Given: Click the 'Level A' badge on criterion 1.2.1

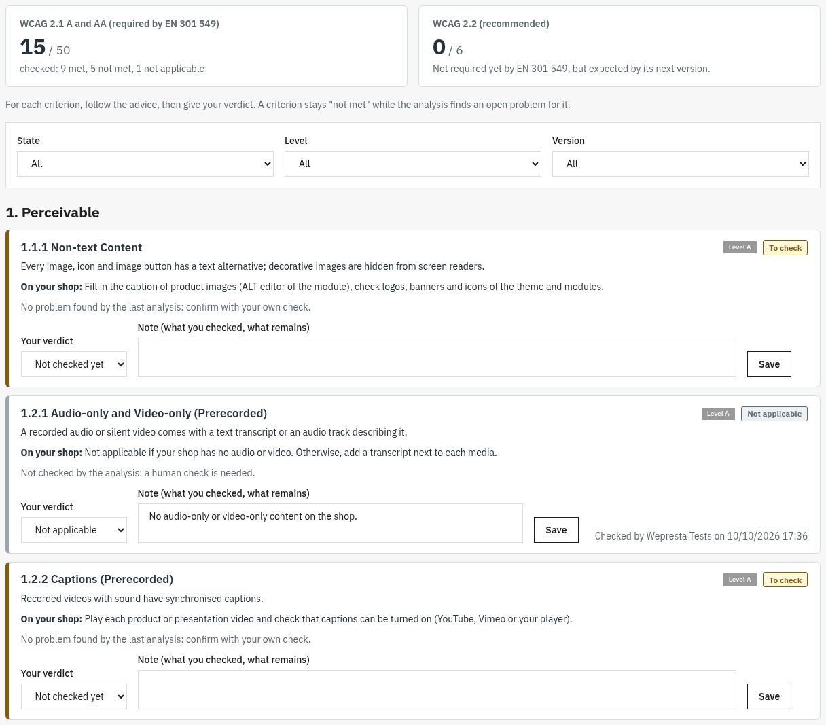Looking at the screenshot, I should pyautogui.click(x=718, y=414).
